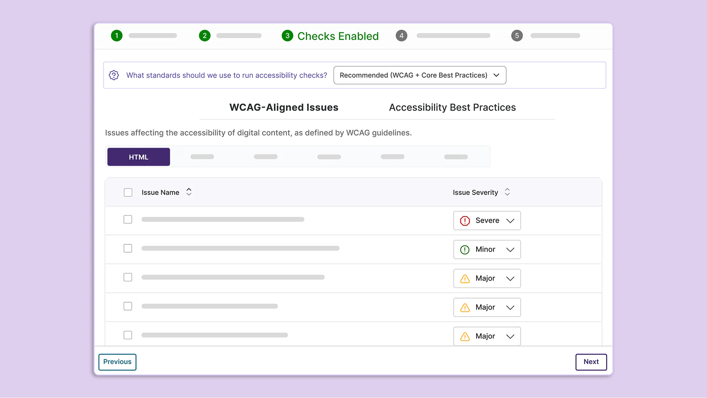Click the red Severe octagon icon
Viewport: 707px width, 398px height.
tap(465, 221)
